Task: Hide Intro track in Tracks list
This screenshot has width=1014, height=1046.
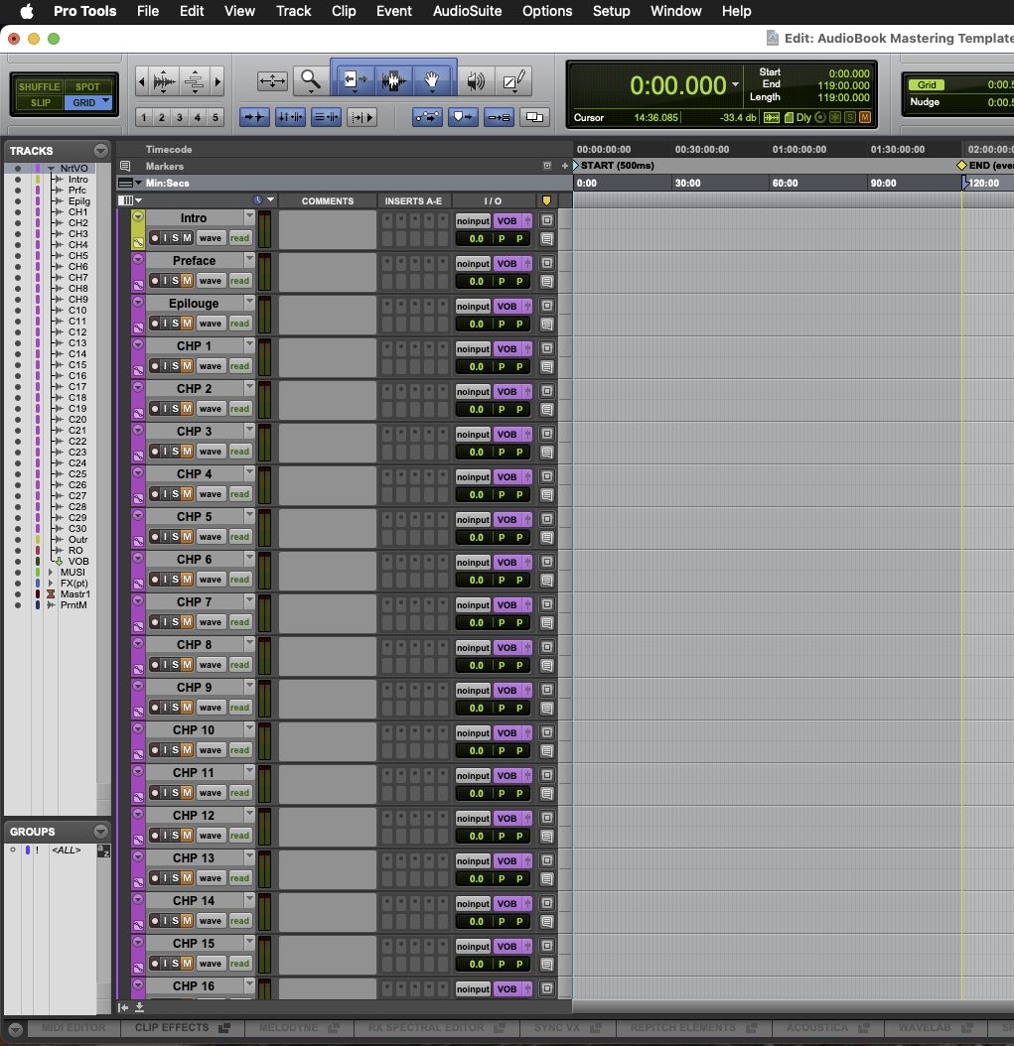Action: [17, 180]
